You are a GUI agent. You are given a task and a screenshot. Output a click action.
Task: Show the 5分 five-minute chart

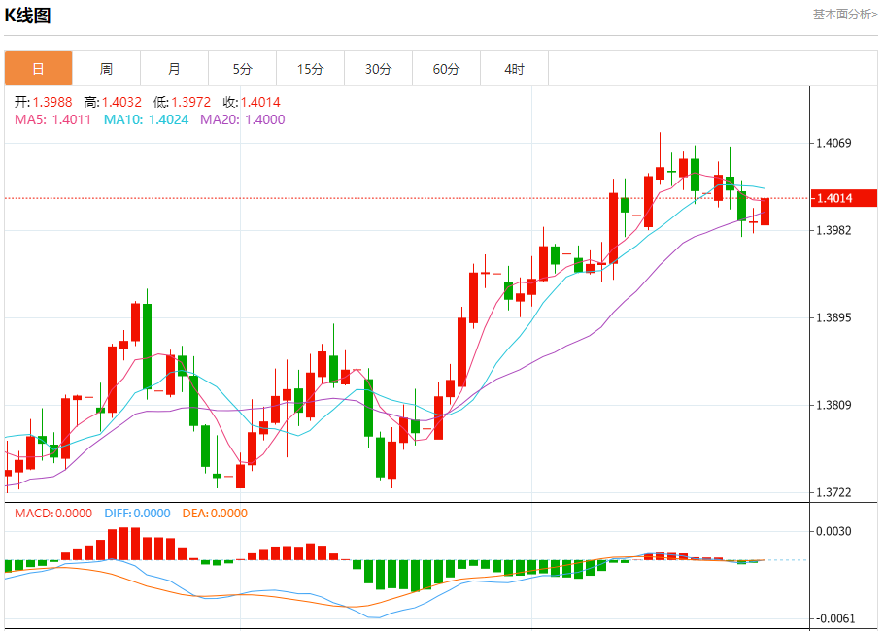[242, 69]
